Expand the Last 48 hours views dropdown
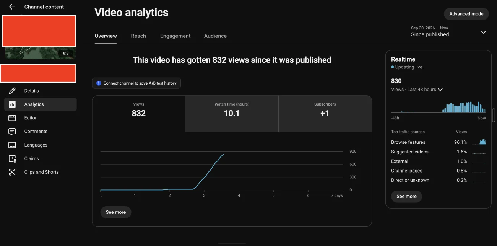Screen dimensions: 497x246 (x=440, y=90)
